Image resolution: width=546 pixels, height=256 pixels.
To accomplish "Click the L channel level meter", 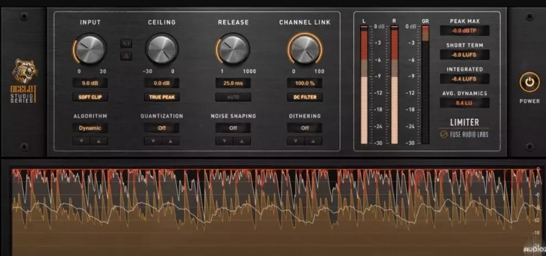I will coord(364,84).
